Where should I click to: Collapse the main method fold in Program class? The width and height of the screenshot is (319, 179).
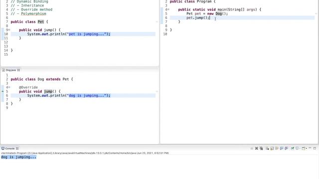168,9
